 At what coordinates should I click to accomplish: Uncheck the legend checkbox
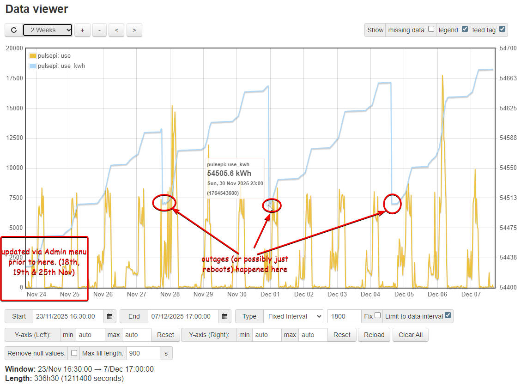coord(465,29)
